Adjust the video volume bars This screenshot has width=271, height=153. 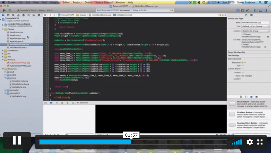click(237, 142)
